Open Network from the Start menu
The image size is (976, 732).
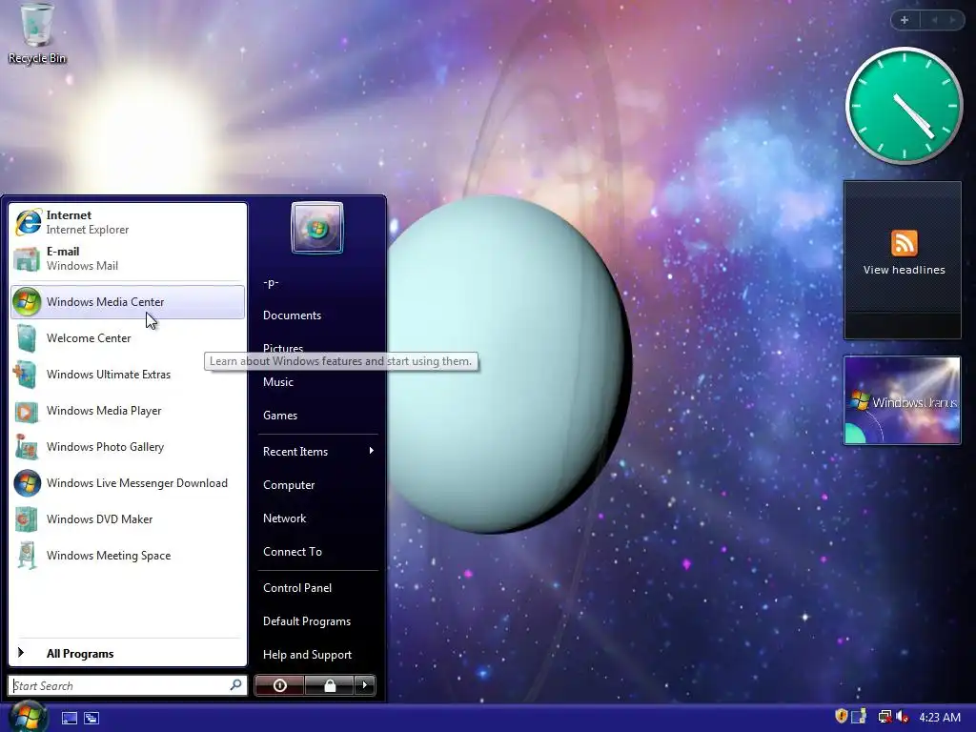coord(284,518)
